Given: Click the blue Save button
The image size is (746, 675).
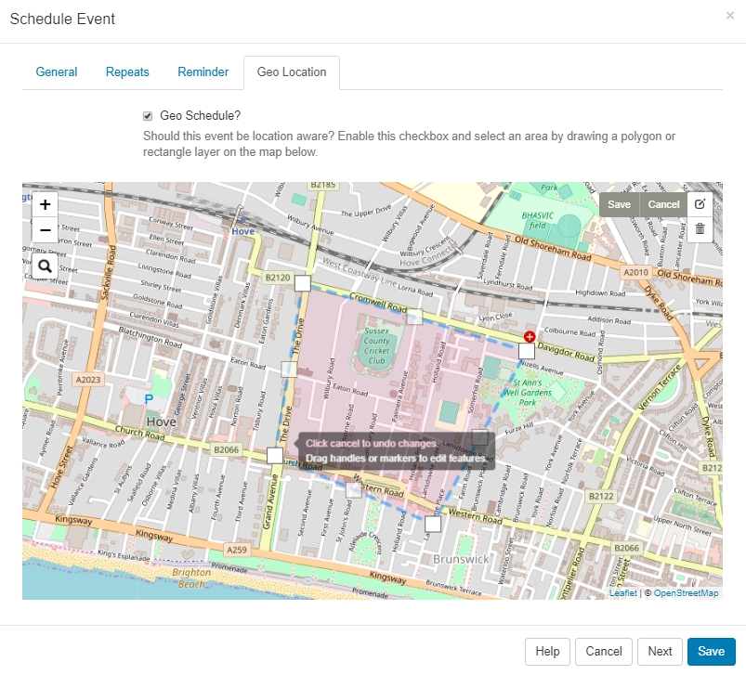Looking at the screenshot, I should tap(711, 651).
